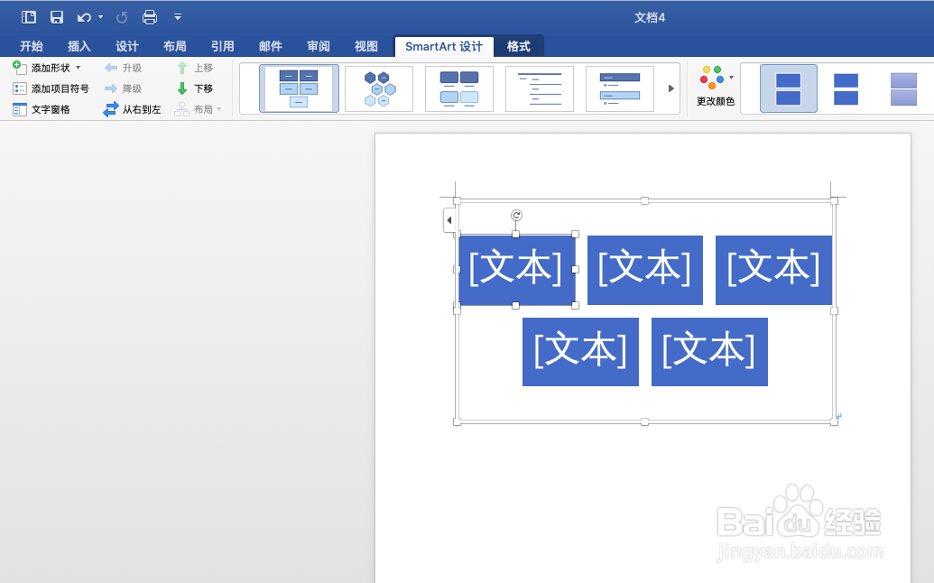Toggle 从右到左 layout direction

coord(133,109)
